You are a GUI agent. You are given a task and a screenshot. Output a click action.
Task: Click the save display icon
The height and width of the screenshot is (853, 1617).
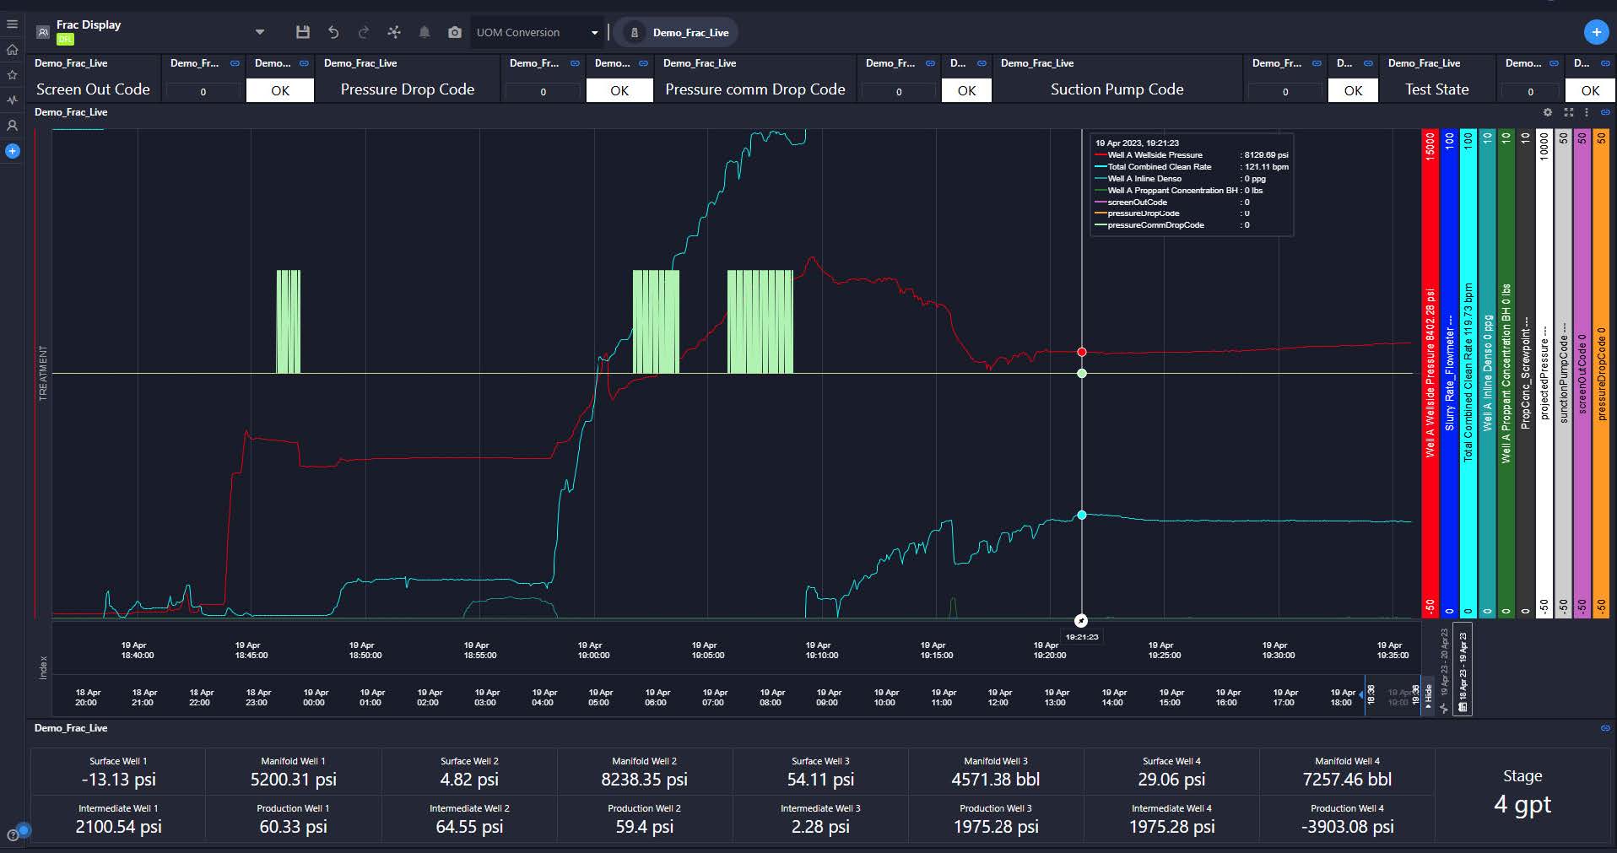(302, 32)
